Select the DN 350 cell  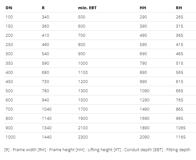point(9,63)
